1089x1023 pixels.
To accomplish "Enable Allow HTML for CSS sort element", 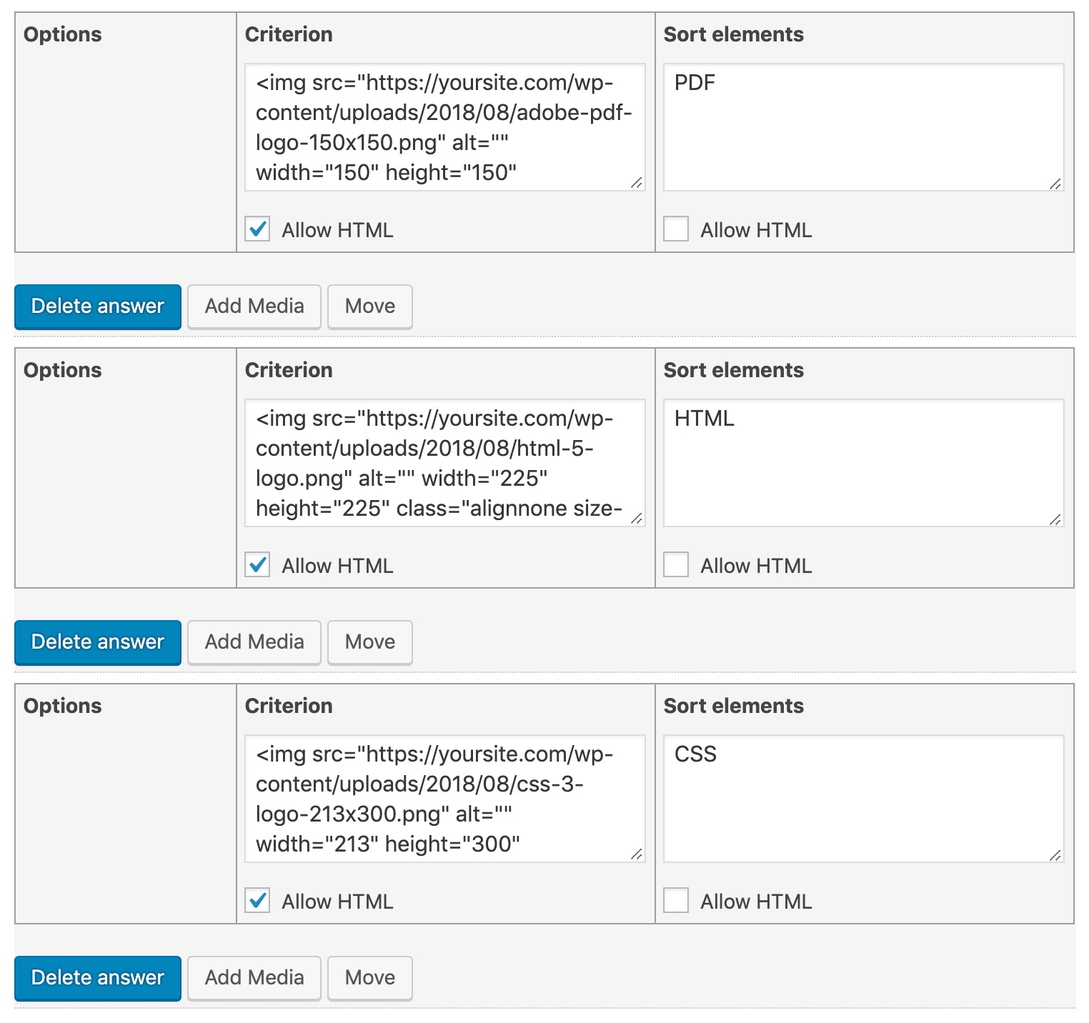I will pyautogui.click(x=676, y=901).
